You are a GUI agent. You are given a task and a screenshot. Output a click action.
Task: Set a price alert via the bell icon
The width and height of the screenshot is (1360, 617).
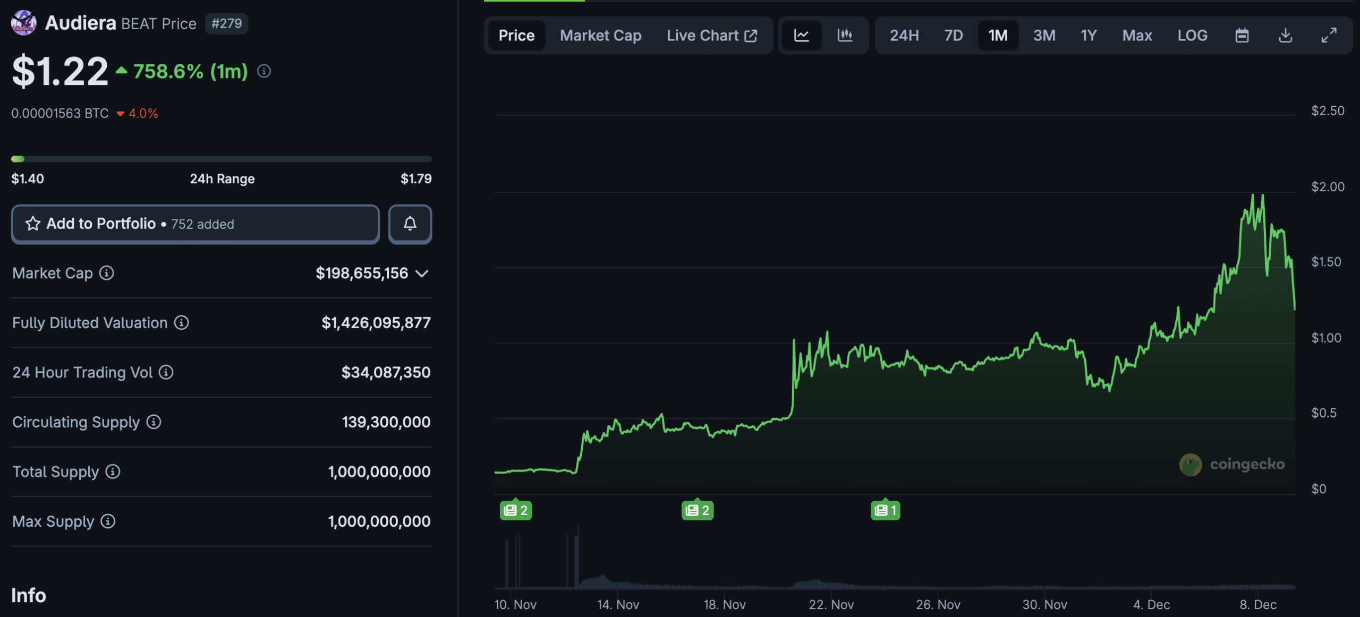(410, 224)
